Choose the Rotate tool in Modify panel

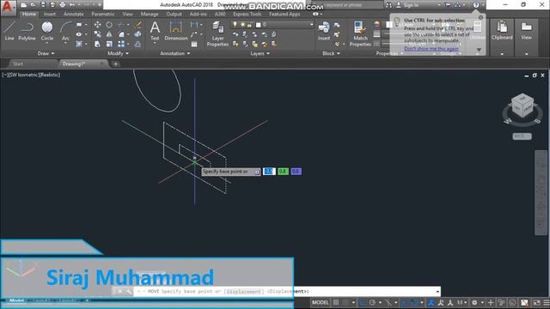[109, 25]
